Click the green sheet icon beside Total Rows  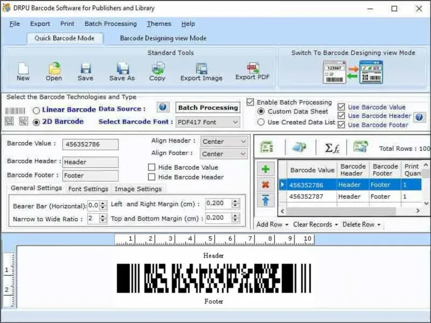[x=360, y=146]
